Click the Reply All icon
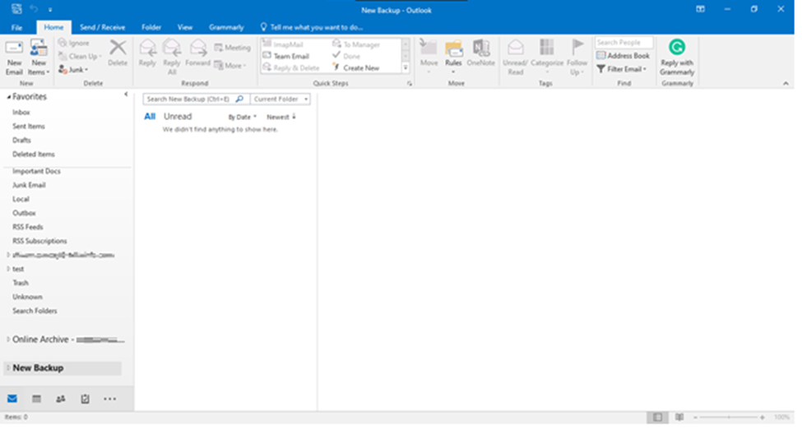This screenshot has height=429, width=802. 172,58
